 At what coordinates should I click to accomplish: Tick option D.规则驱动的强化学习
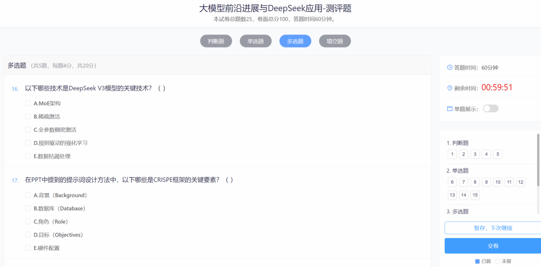pos(28,142)
